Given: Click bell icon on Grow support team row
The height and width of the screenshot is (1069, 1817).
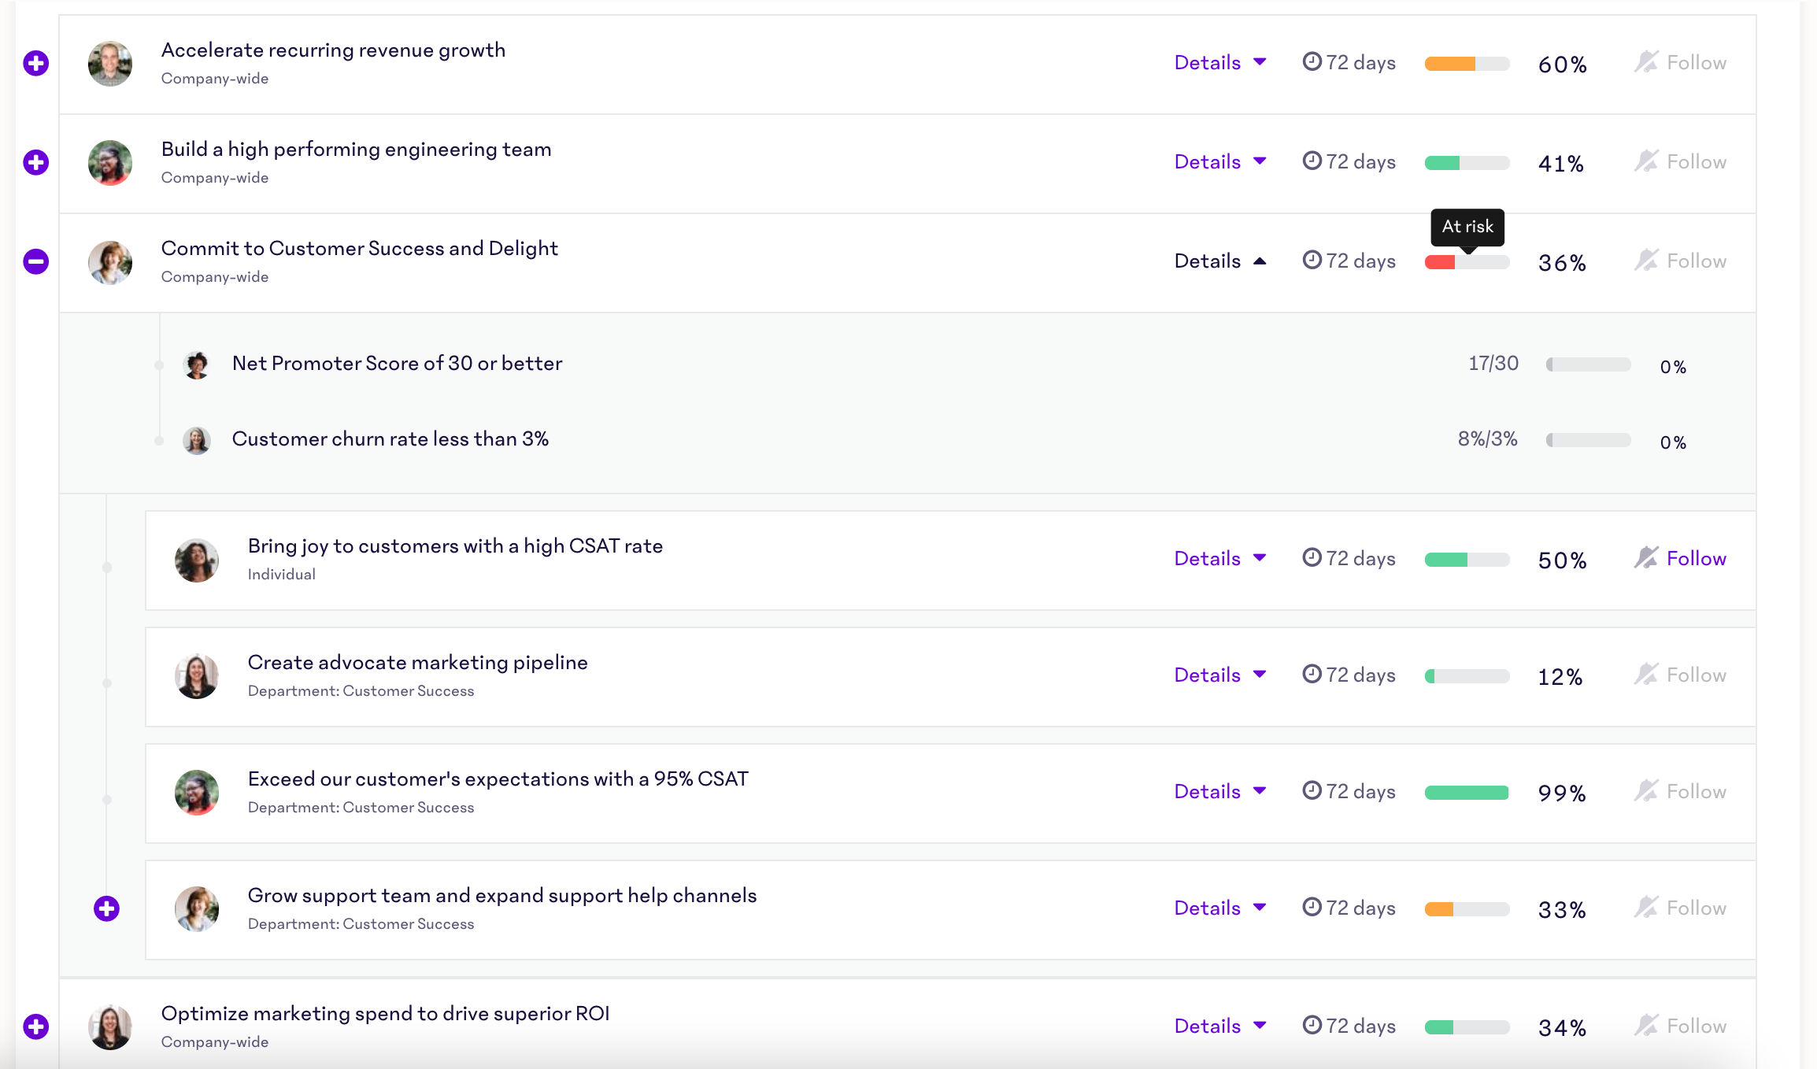Looking at the screenshot, I should [x=1646, y=908].
